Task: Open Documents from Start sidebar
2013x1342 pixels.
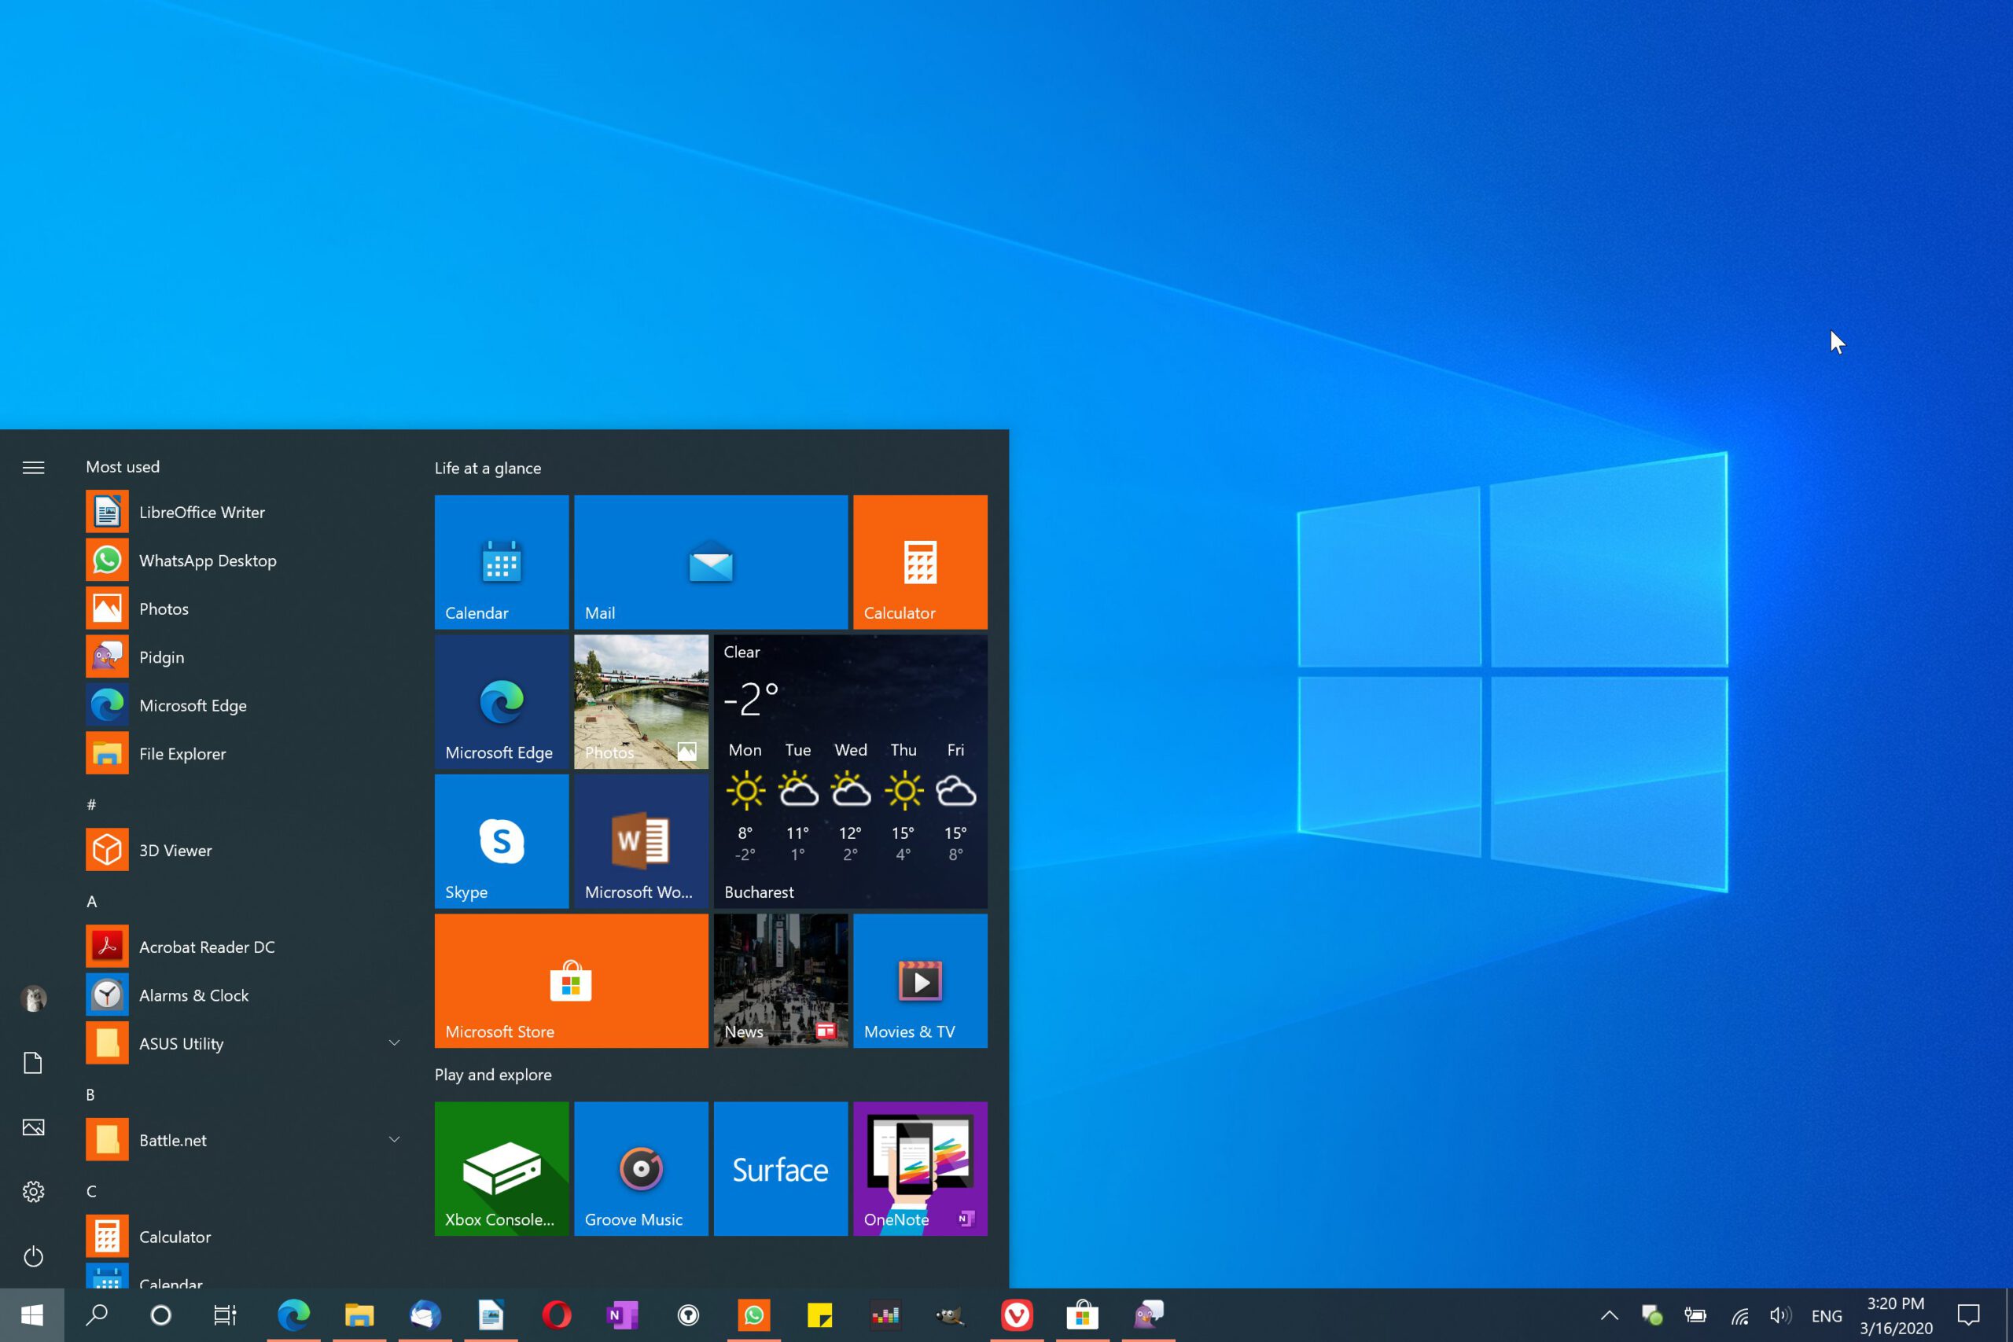Action: (x=33, y=1063)
